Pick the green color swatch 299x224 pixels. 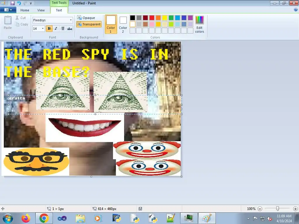point(171,18)
